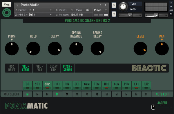The width and height of the screenshot is (174, 114).
Task: Toggle MIDI select M under FX2
Action: click(146, 94)
